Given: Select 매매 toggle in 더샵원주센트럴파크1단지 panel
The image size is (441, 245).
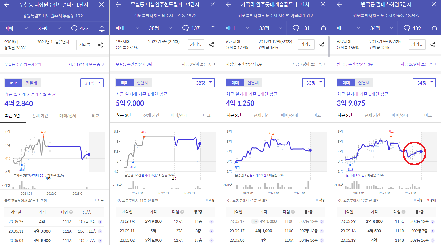Looking at the screenshot, I should click(x=14, y=83).
